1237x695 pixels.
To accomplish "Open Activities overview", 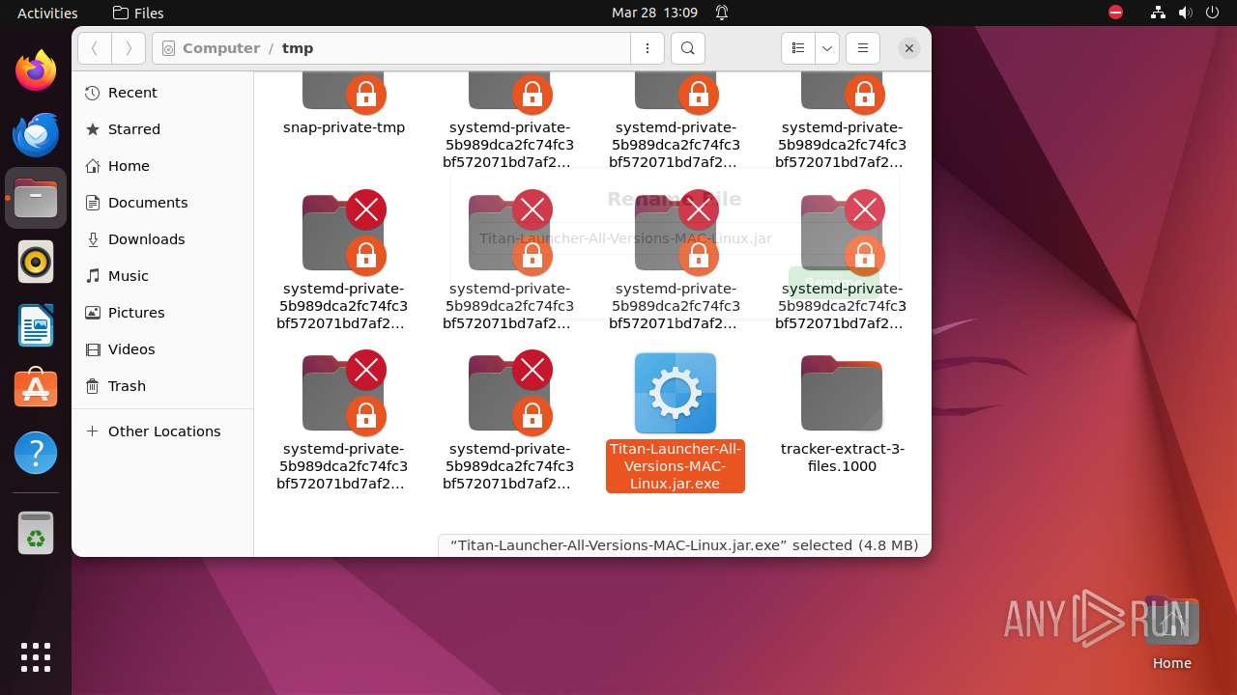I will pos(47,13).
